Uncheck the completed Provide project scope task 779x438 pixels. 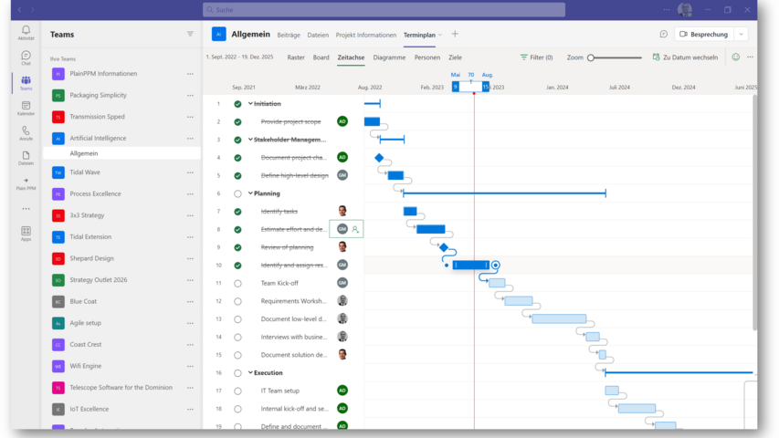tap(237, 121)
